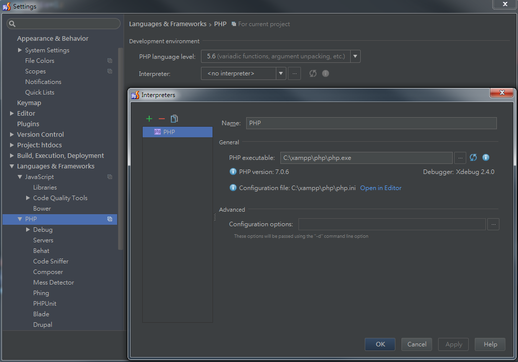Click PHP executable path field
Image resolution: width=518 pixels, height=362 pixels.
click(x=366, y=158)
